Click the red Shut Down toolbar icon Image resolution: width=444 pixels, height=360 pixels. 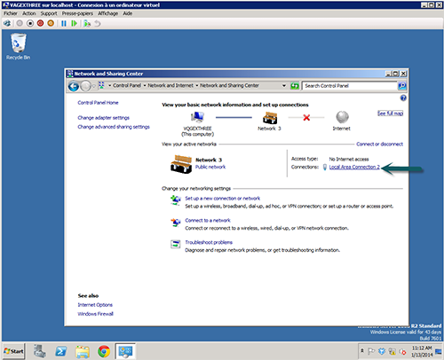40,23
